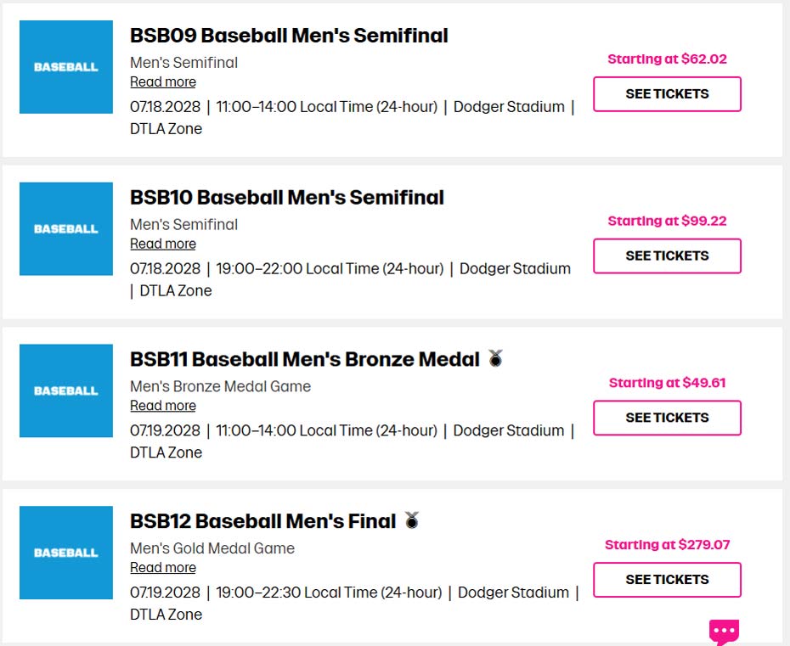The image size is (790, 646).
Task: Expand Read more under Gold Medal Game
Action: [163, 568]
